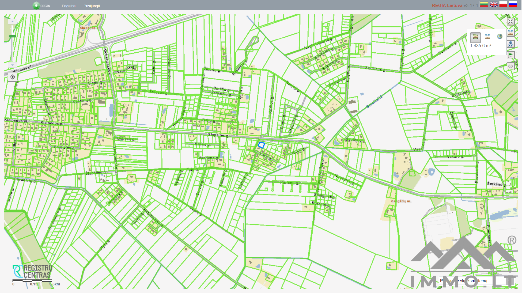The height and width of the screenshot is (293, 522).
Task: Click the Naujoji g. street label
Action: click(293, 86)
